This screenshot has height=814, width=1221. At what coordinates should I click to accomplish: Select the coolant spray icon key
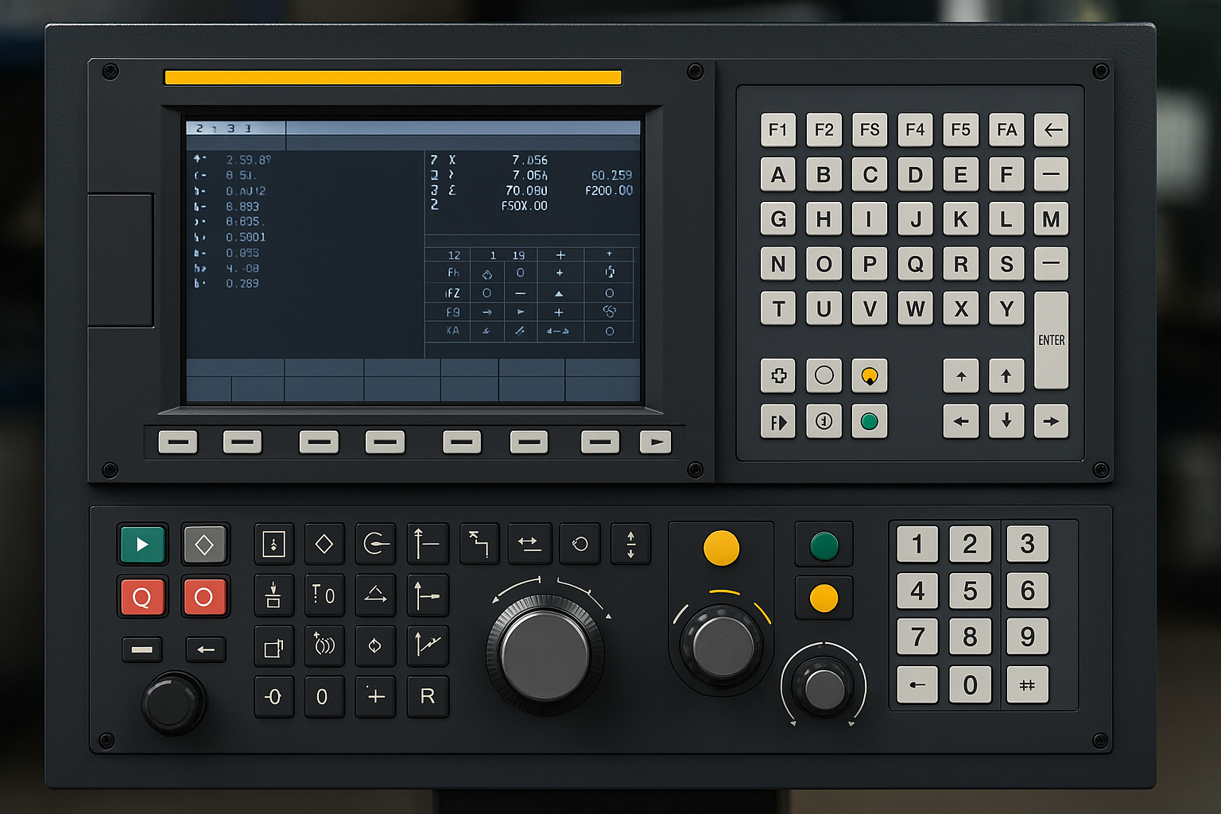[324, 646]
